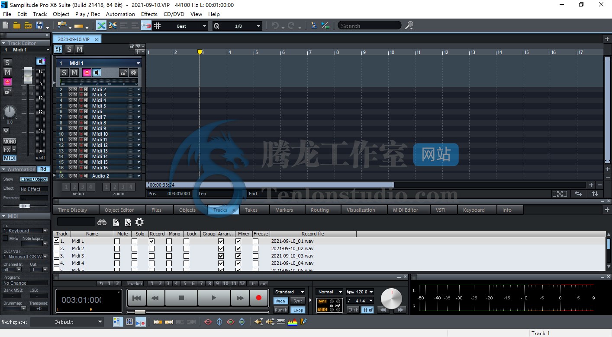Click the spectrum rainbow icon in bottom toolbar
The width and height of the screenshot is (612, 337).
pos(293,322)
